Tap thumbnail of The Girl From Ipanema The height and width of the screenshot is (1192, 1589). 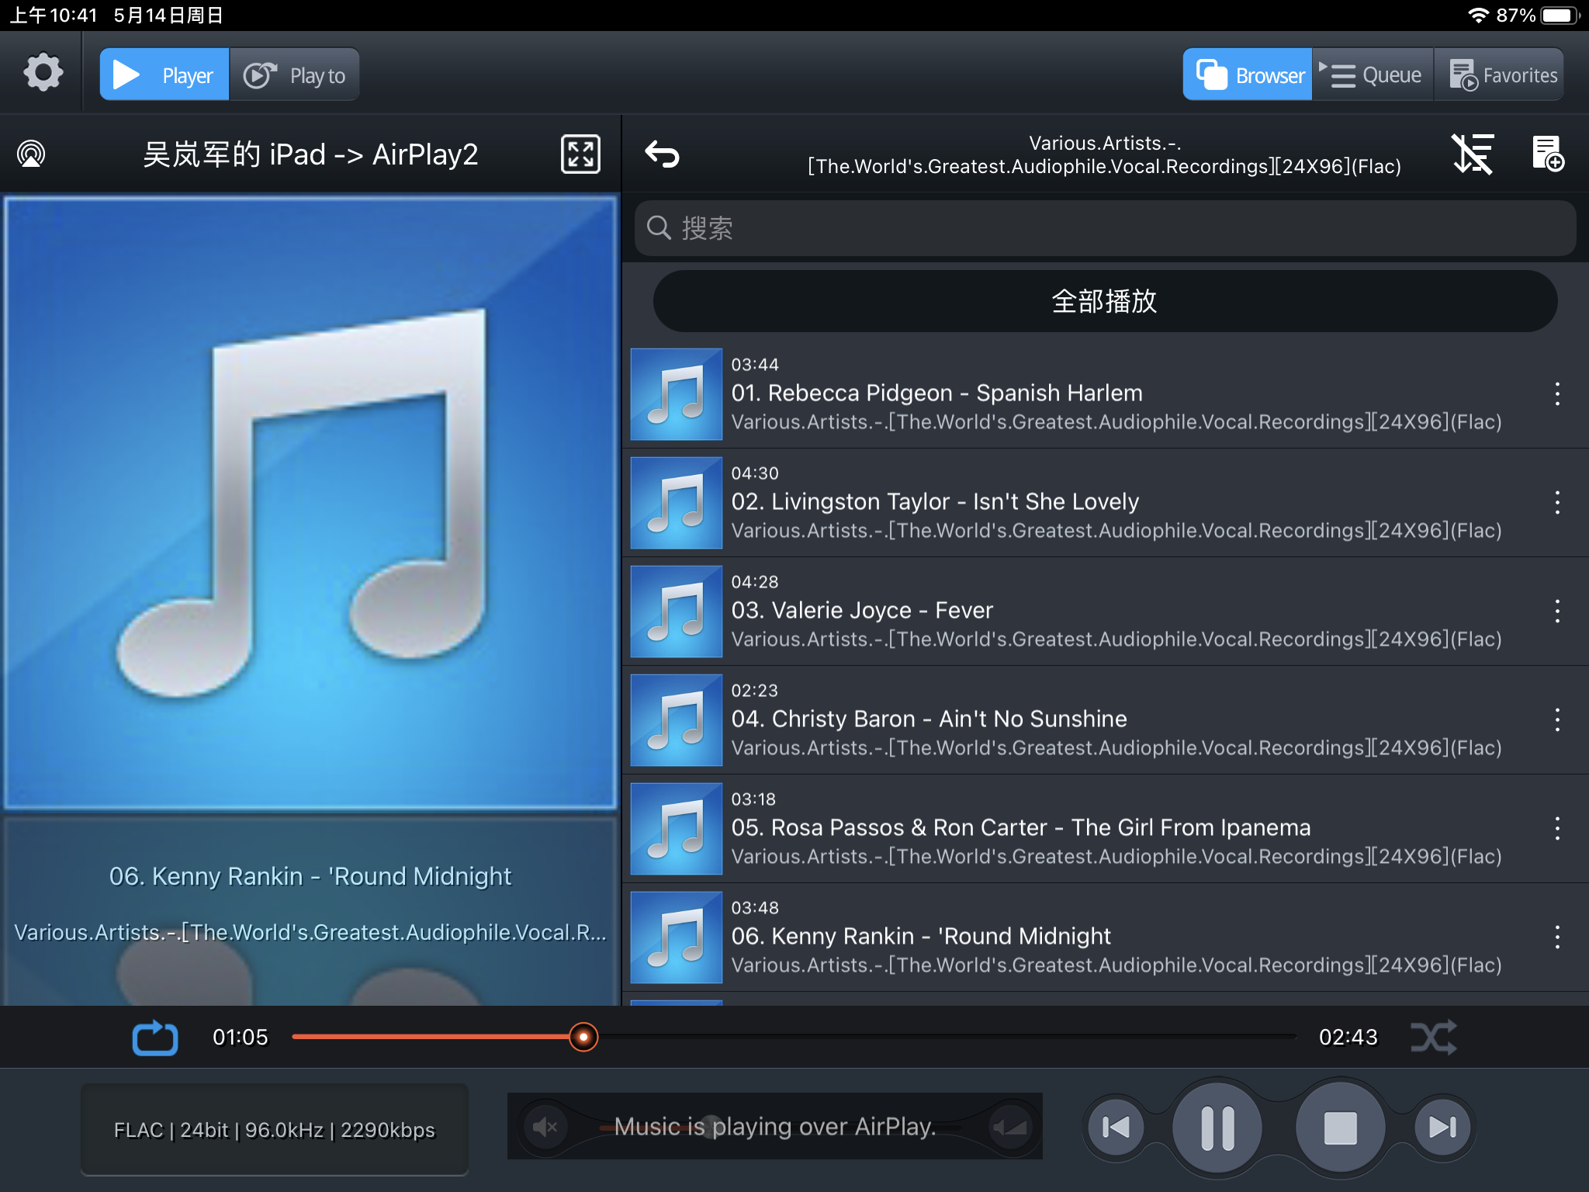click(x=676, y=829)
